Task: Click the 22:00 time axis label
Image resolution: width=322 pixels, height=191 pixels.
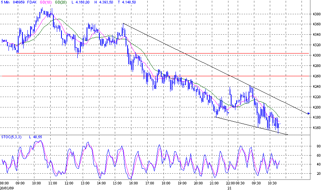Action: (x=230, y=183)
